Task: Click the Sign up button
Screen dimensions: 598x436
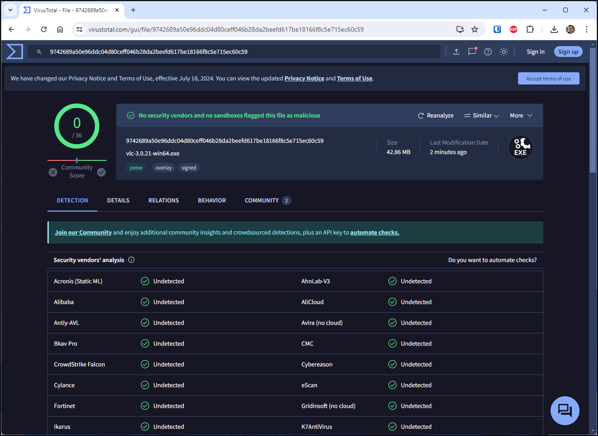Action: pos(568,52)
